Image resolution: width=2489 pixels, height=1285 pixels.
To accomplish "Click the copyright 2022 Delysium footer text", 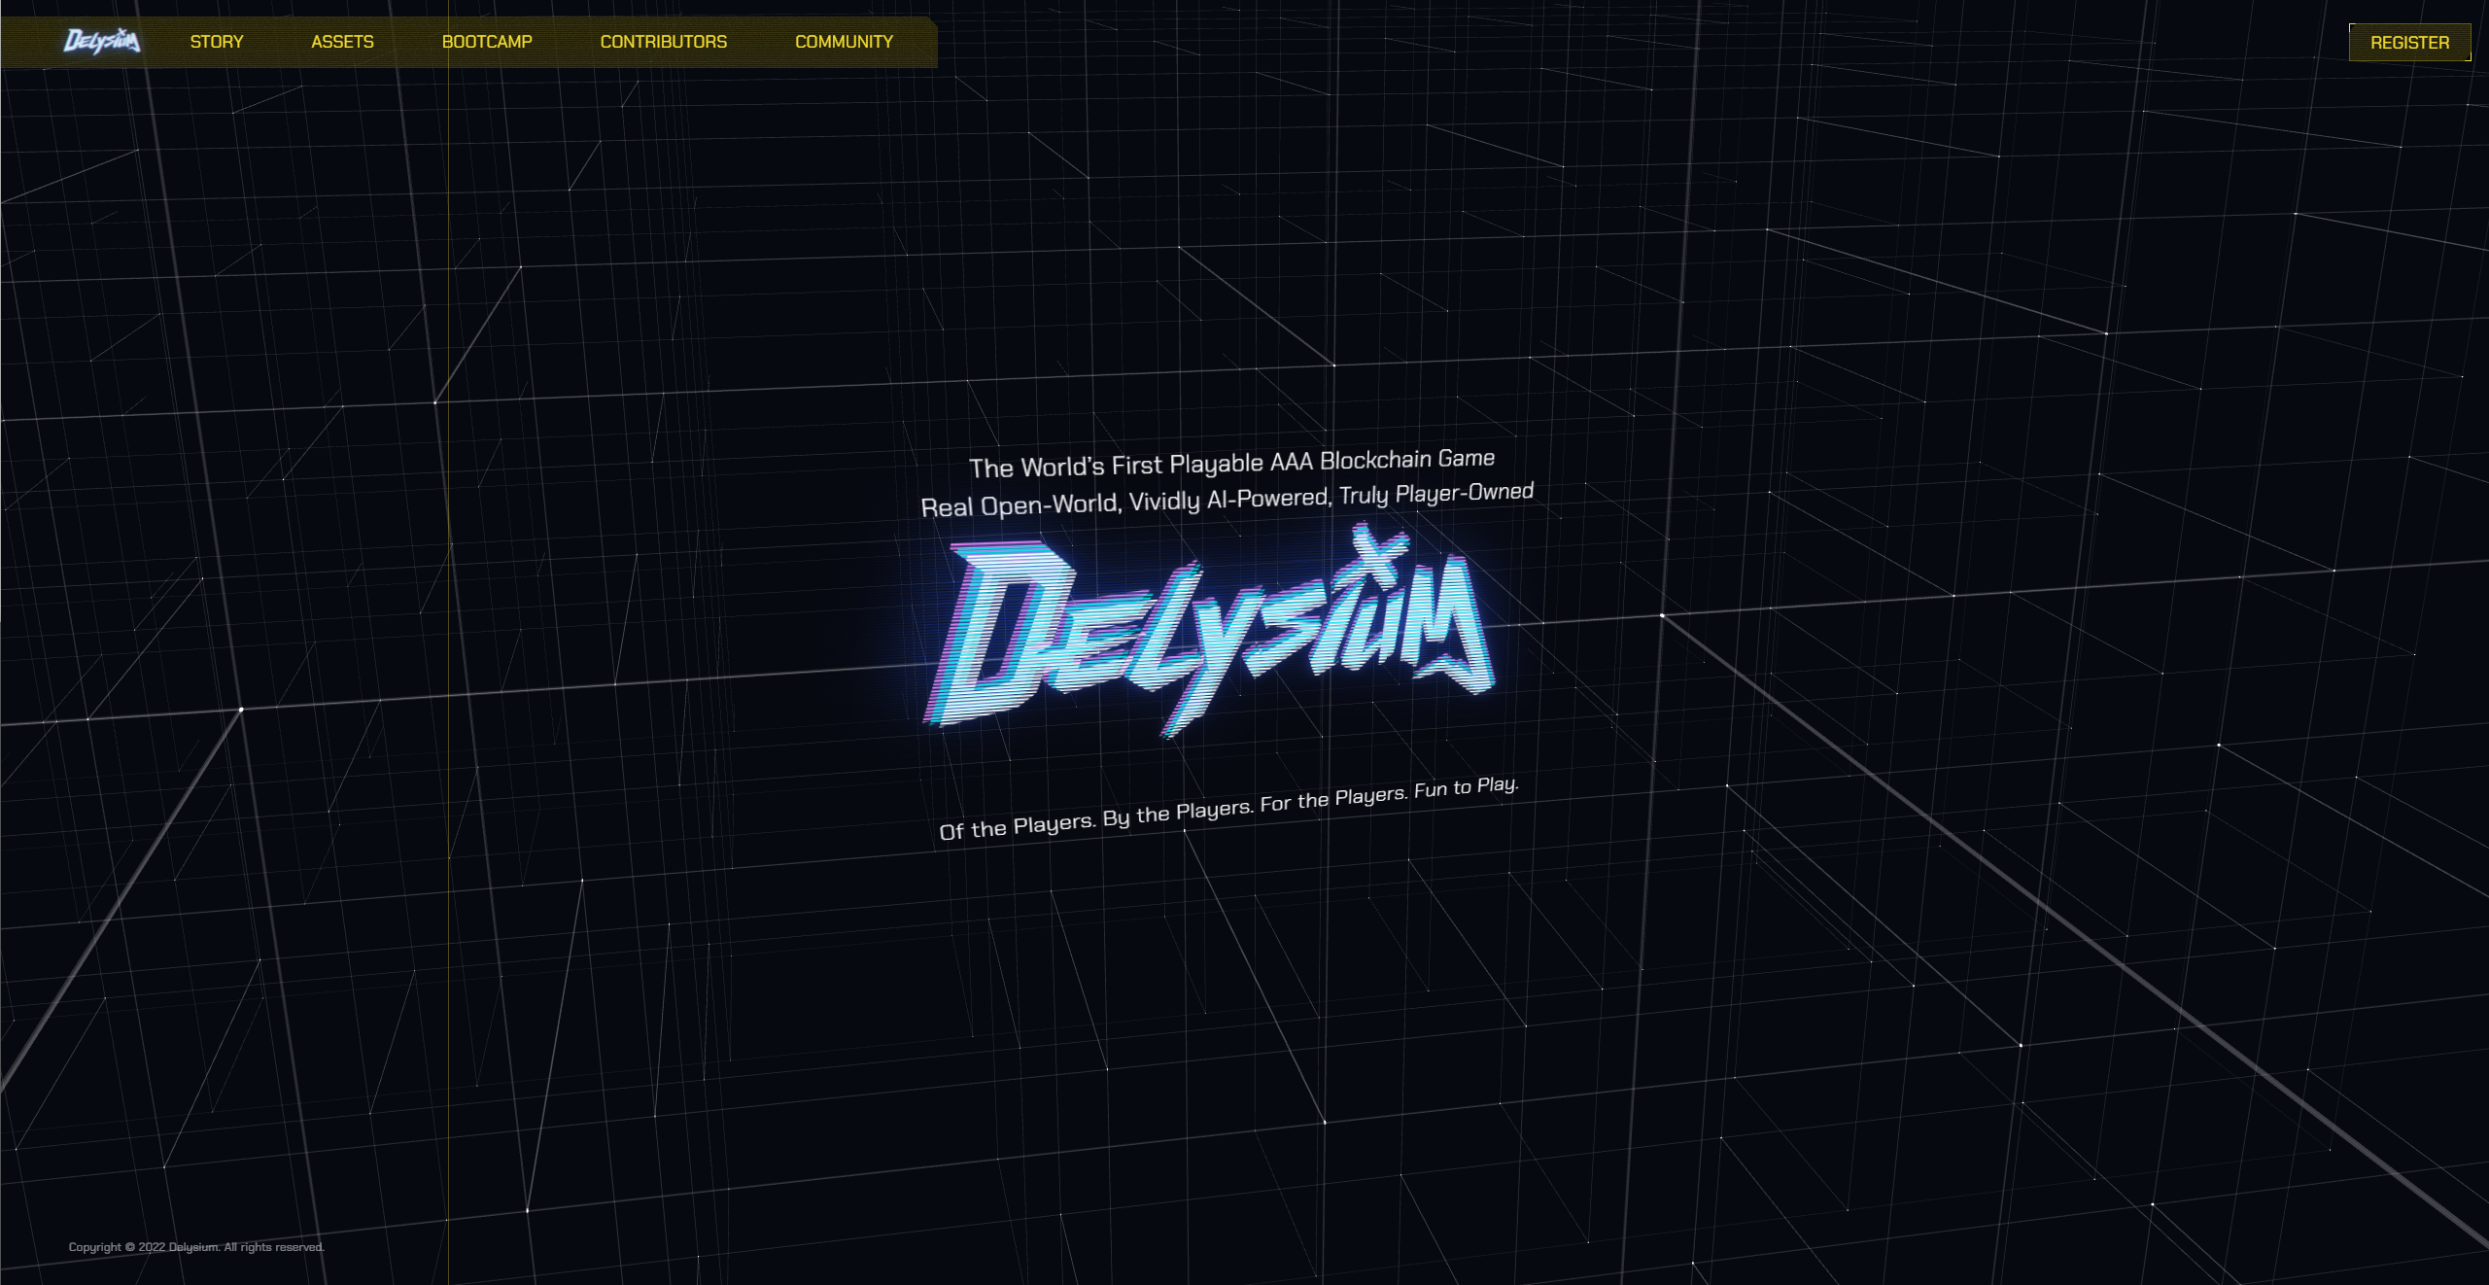I will [144, 1247].
